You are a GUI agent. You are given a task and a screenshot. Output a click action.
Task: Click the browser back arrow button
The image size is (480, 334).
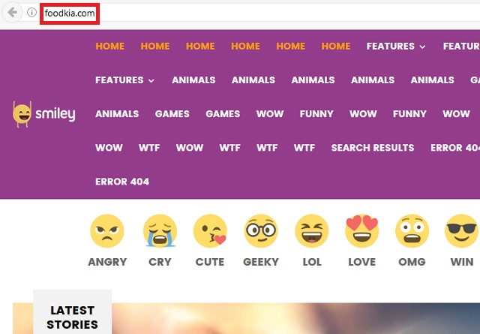pos(12,13)
